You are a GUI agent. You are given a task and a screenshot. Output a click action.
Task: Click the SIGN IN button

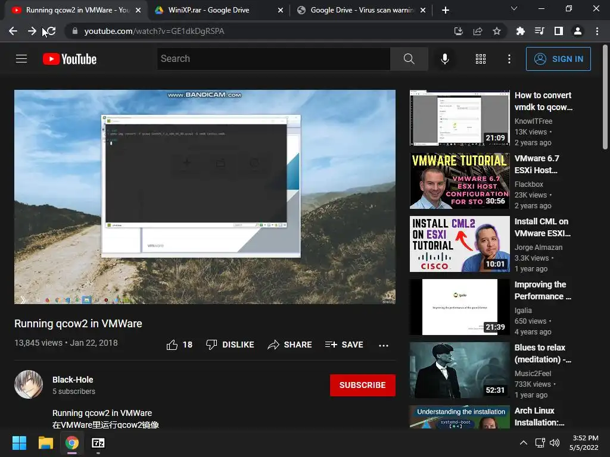pos(558,59)
